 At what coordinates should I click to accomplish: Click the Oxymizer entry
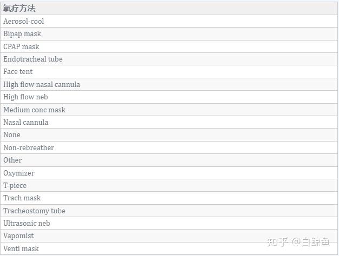pyautogui.click(x=169, y=173)
